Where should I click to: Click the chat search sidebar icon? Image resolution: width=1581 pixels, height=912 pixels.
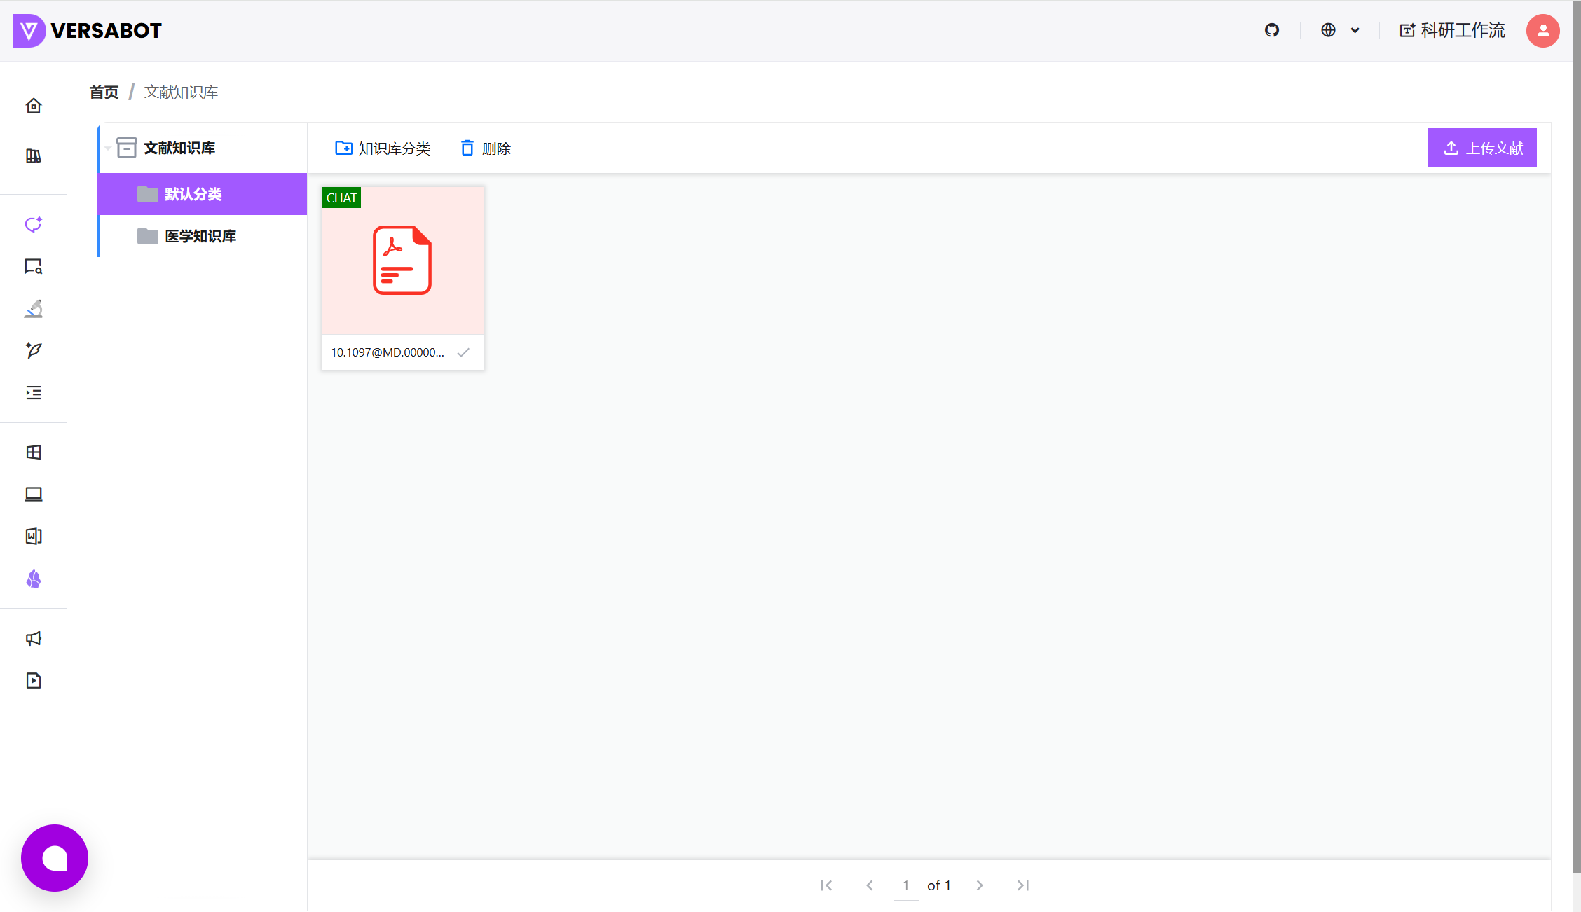pos(34,267)
